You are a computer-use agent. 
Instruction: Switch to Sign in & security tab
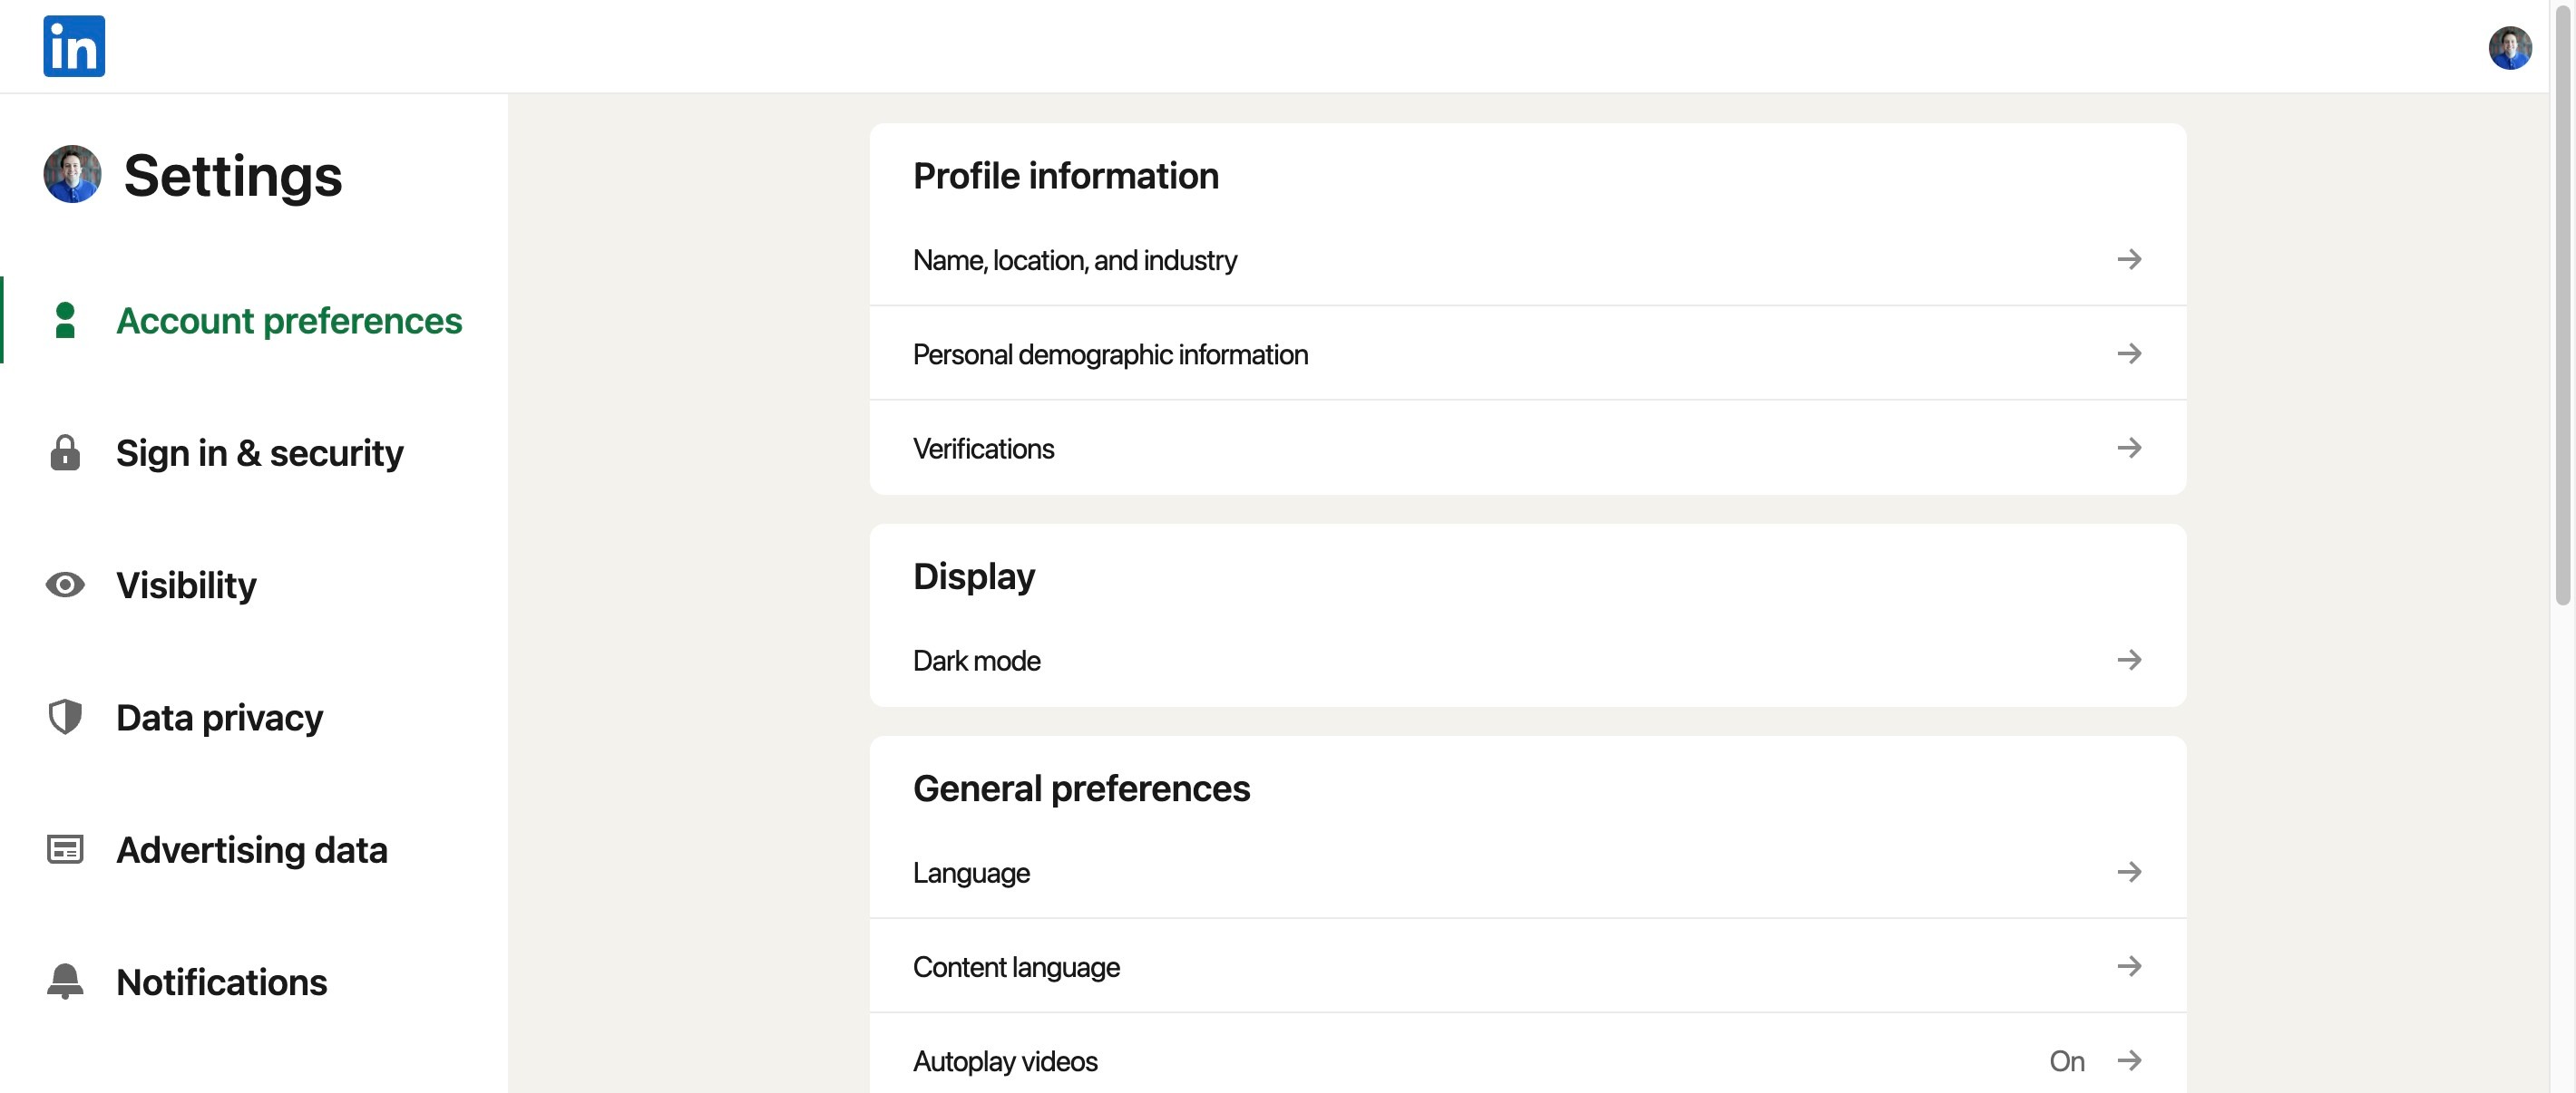click(x=259, y=452)
